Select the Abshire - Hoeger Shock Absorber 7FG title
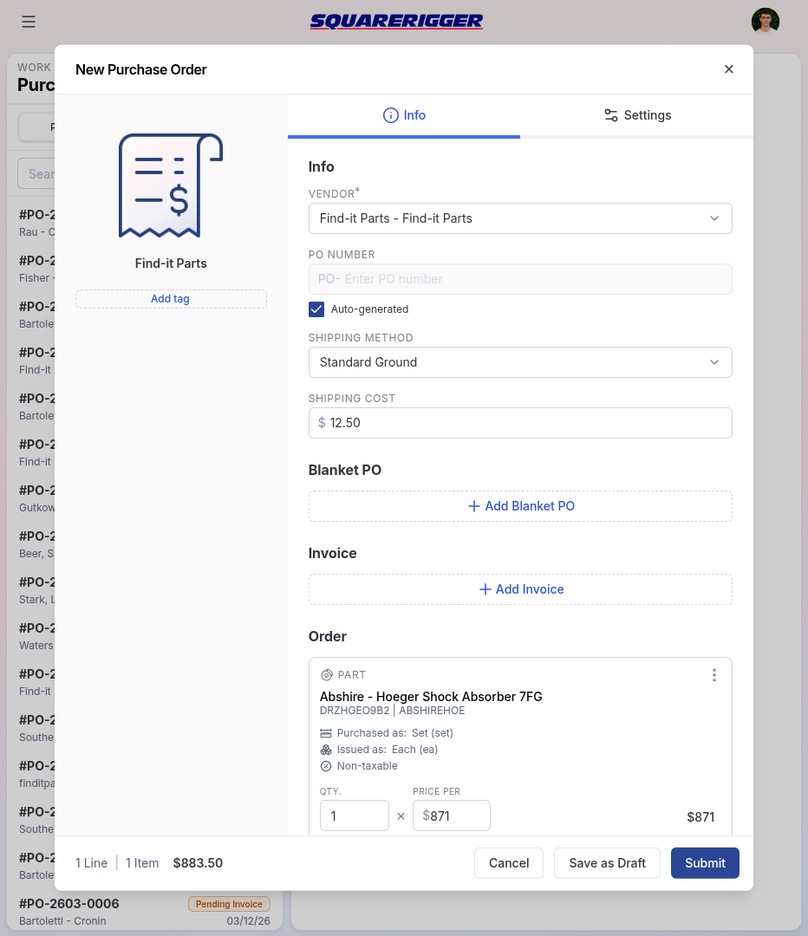 pos(431,697)
